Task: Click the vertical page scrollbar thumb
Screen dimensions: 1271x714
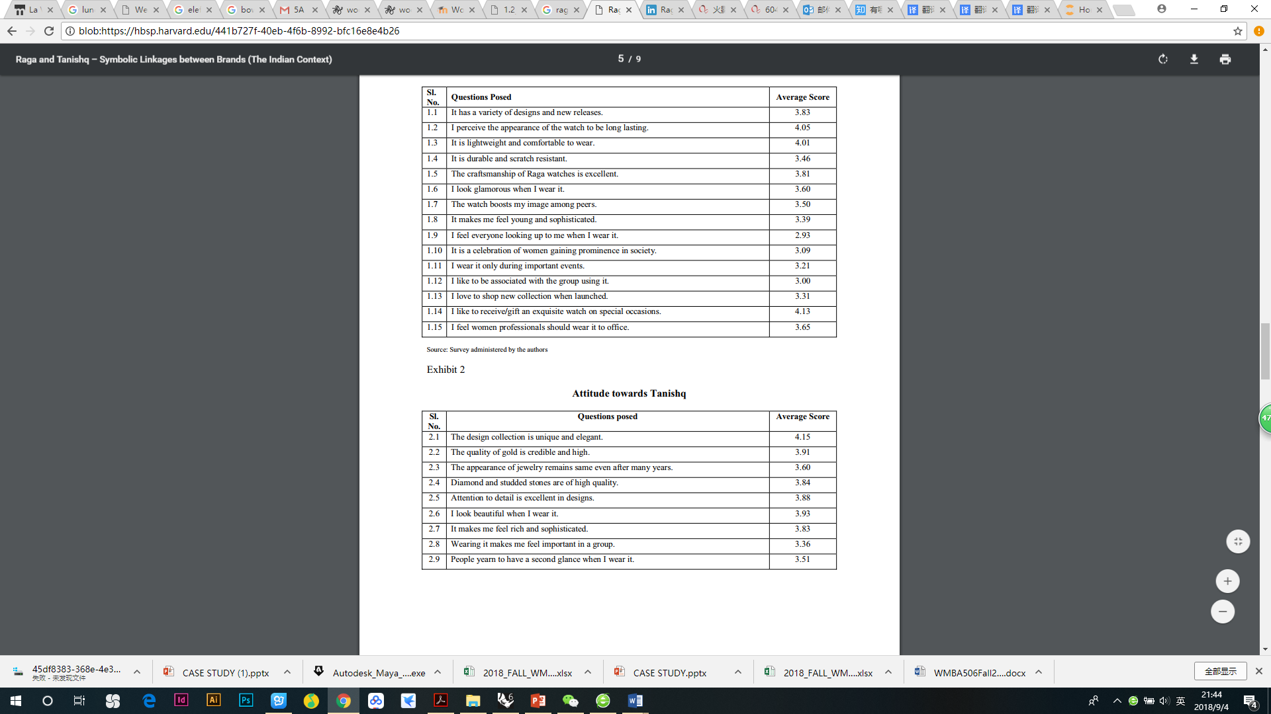Action: (1265, 352)
